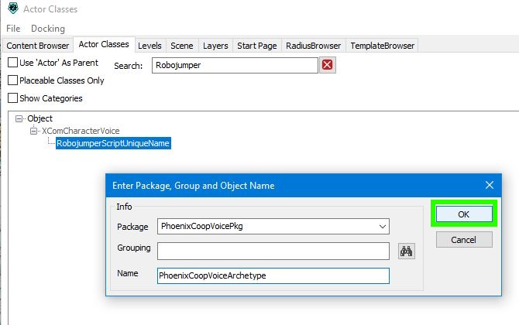Open the File menu

[12, 29]
